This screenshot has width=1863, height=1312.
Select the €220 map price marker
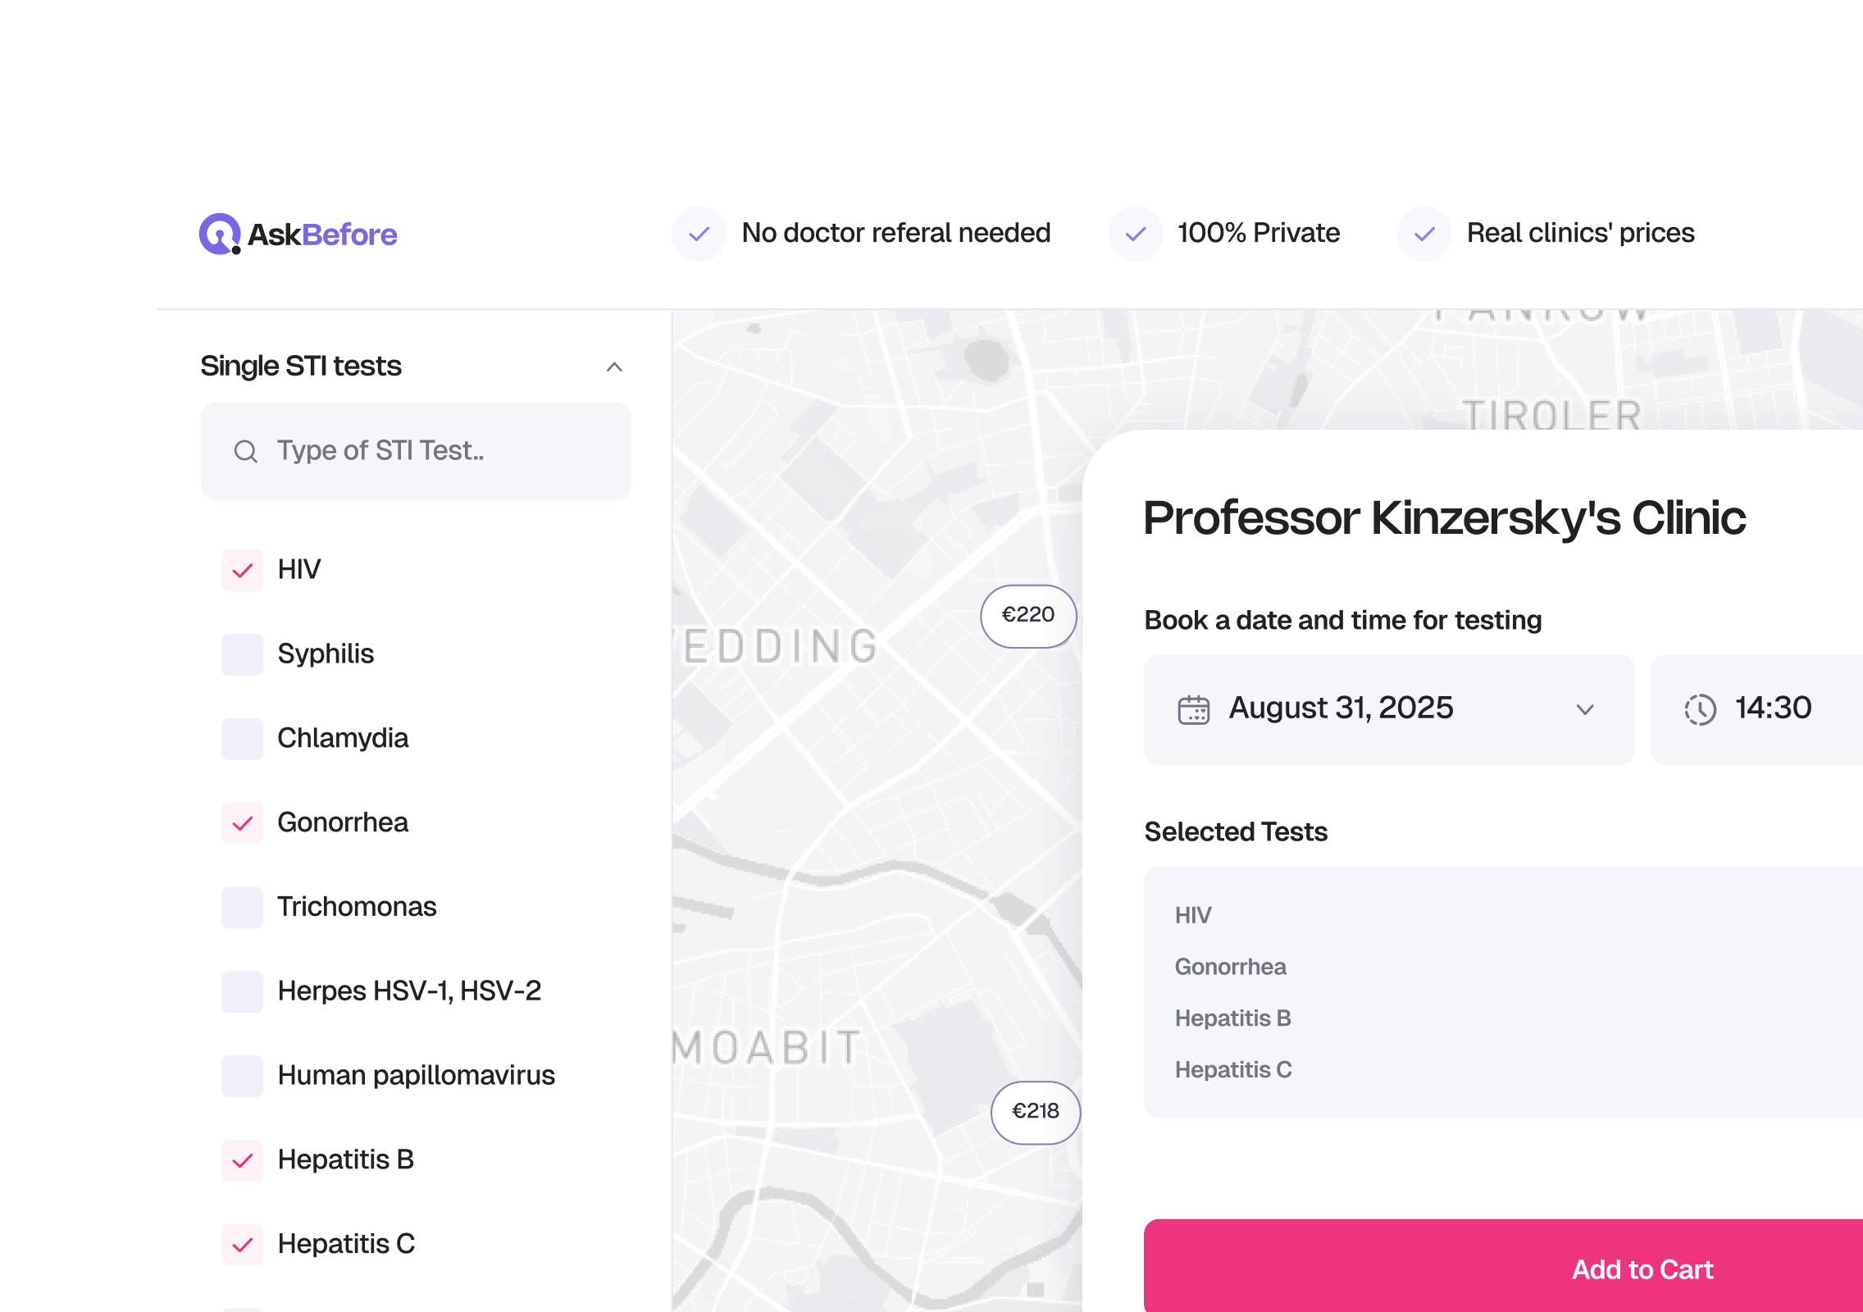pos(1028,616)
